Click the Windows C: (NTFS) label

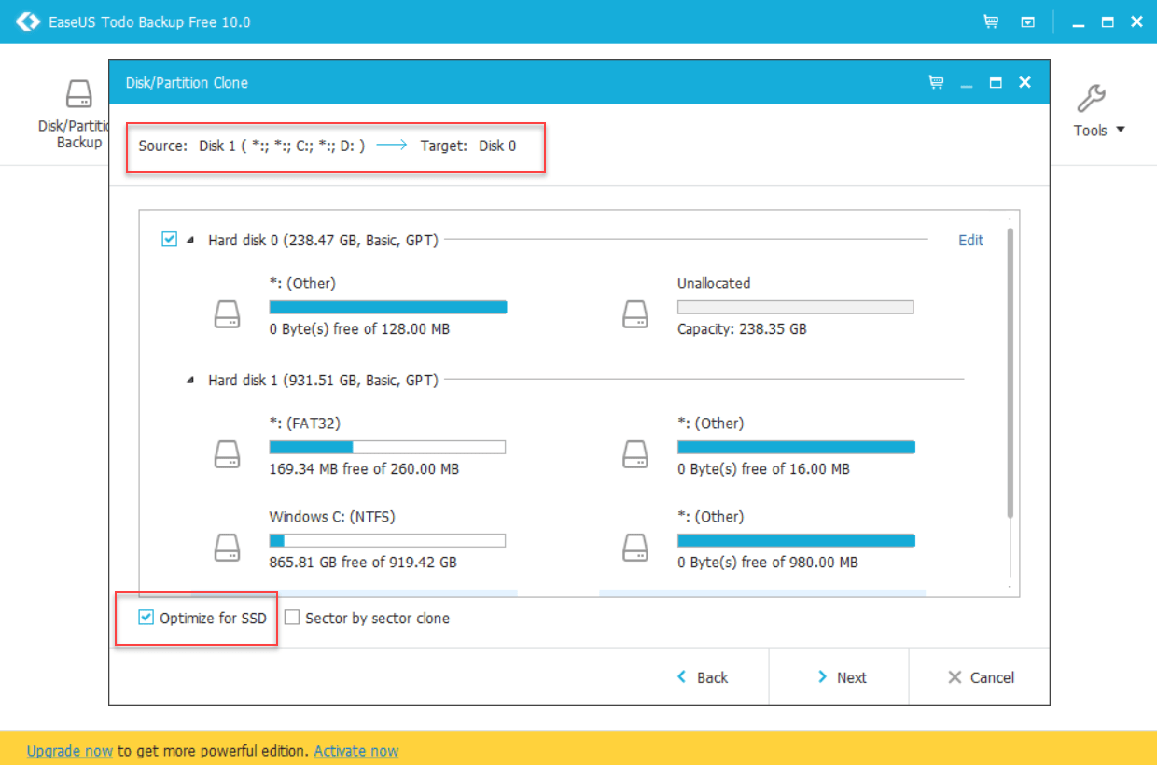pyautogui.click(x=331, y=516)
